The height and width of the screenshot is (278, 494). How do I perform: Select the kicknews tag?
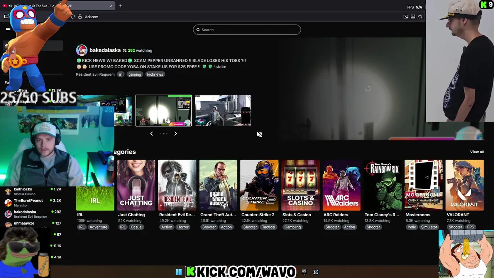(x=155, y=75)
